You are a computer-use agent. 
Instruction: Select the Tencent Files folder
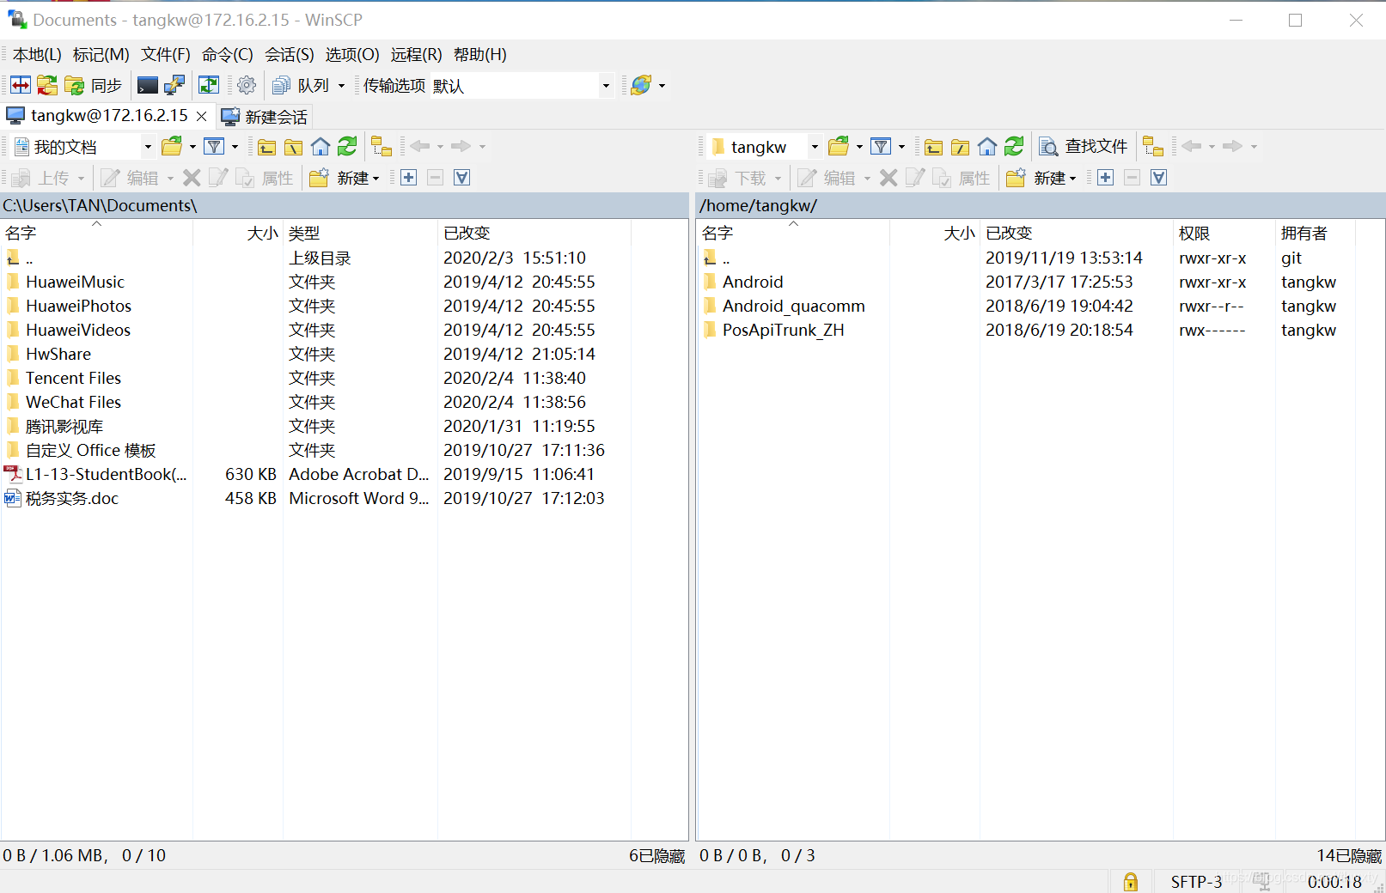click(73, 378)
